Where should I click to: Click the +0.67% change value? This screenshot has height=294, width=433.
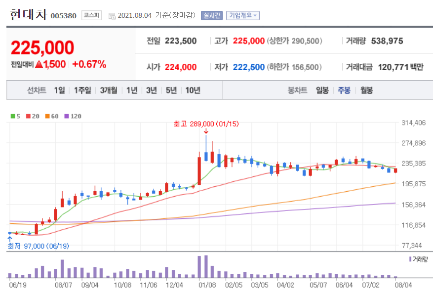point(89,64)
